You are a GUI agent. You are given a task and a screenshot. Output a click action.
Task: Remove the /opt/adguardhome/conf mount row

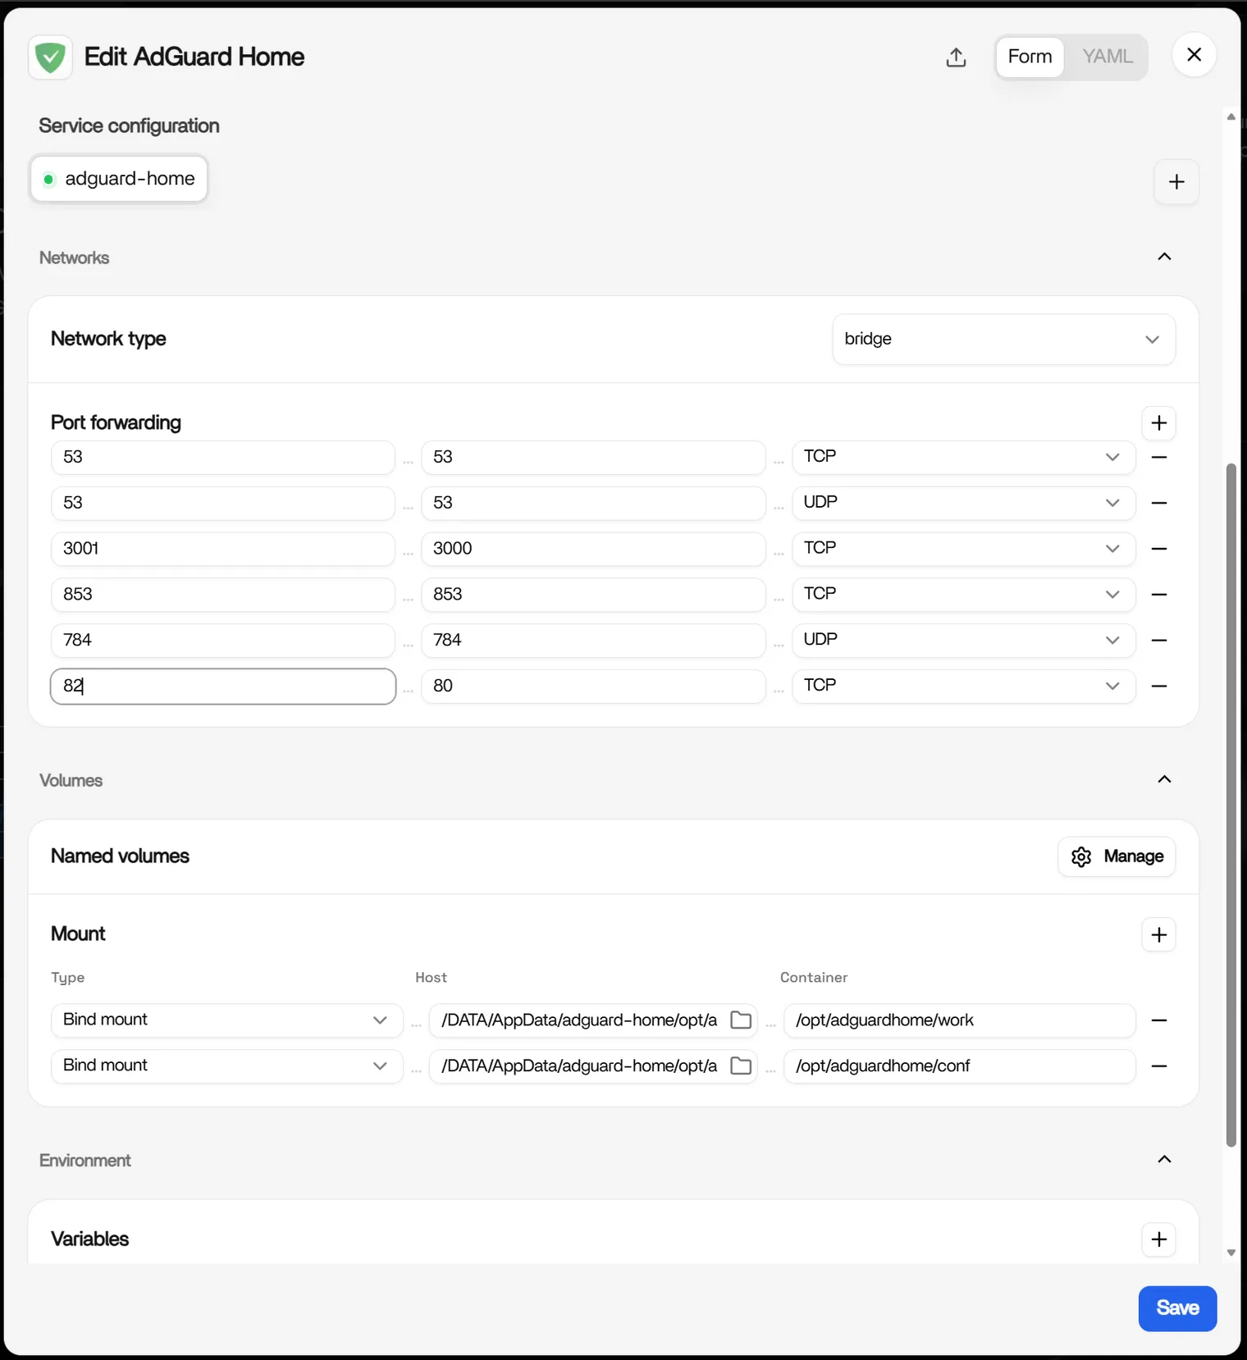click(x=1159, y=1066)
